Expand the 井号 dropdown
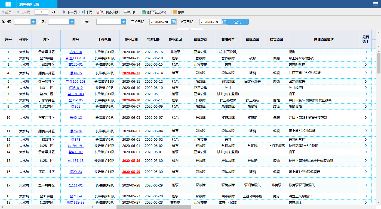 (x=124, y=22)
